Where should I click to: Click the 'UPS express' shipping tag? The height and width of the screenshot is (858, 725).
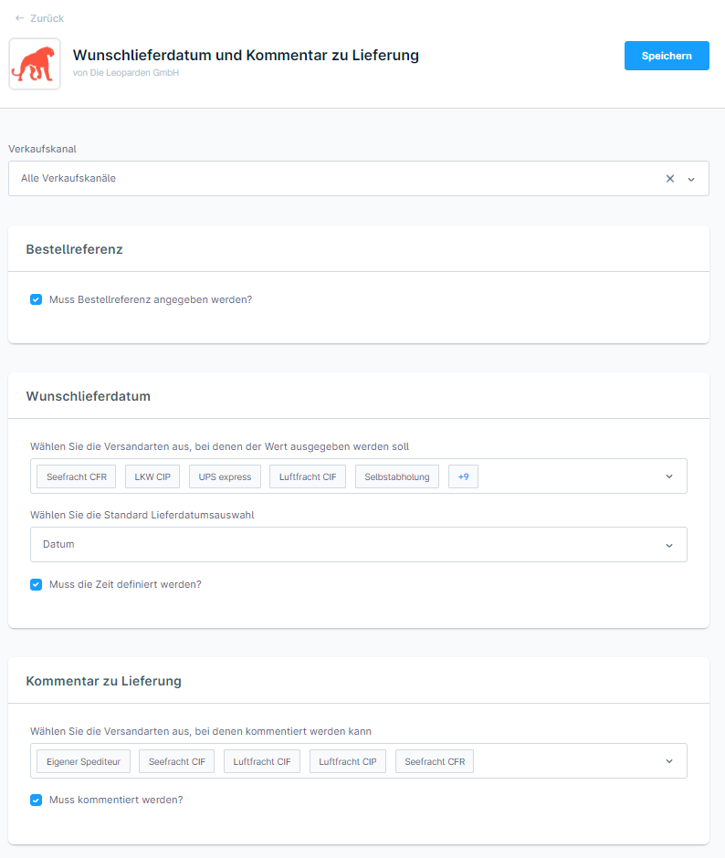225,476
